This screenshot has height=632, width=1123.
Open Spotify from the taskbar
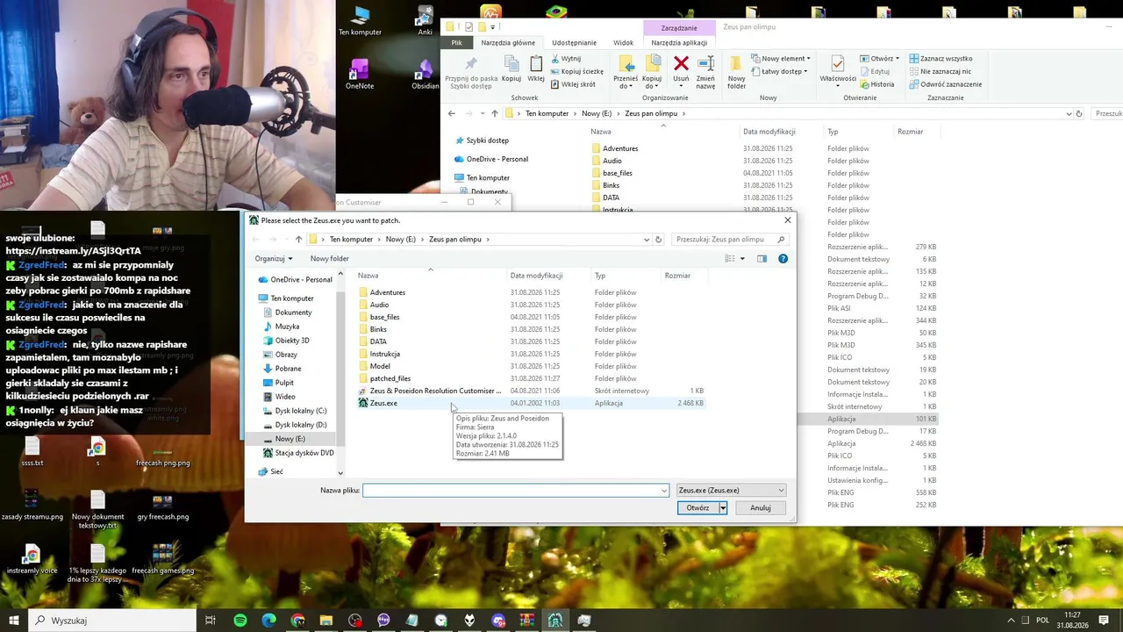(240, 621)
